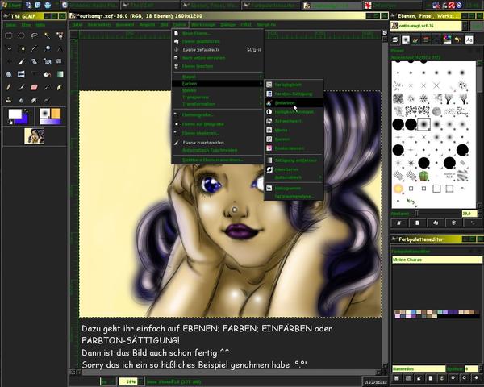
Task: Select the Ink pen tool
Action: click(60, 87)
